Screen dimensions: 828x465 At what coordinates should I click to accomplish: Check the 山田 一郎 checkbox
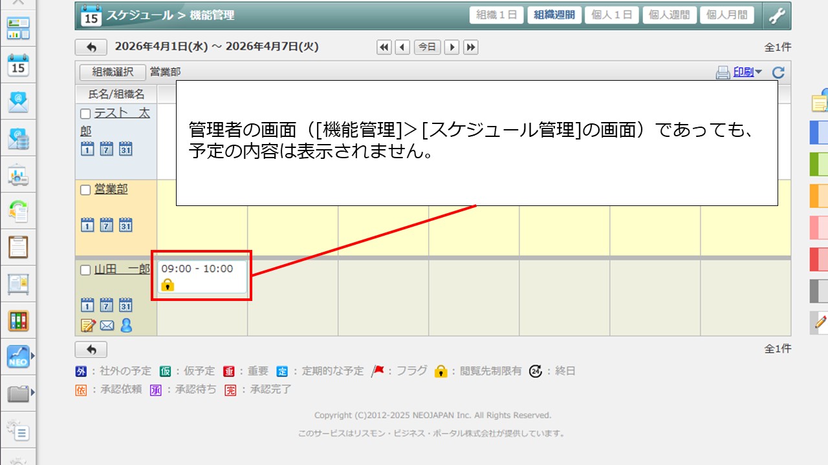(x=85, y=271)
